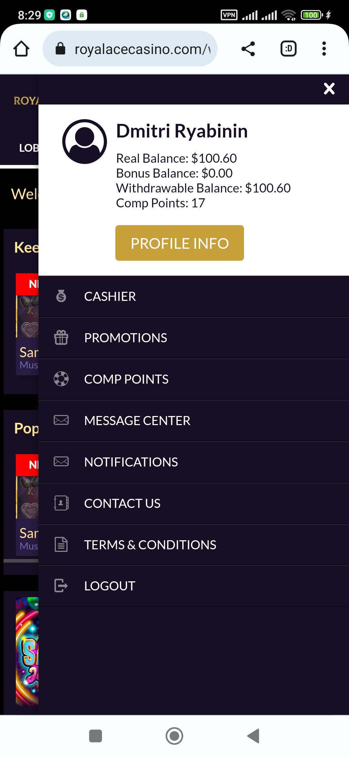
Task: Tap the Terms & Conditions document icon
Action: tap(61, 544)
